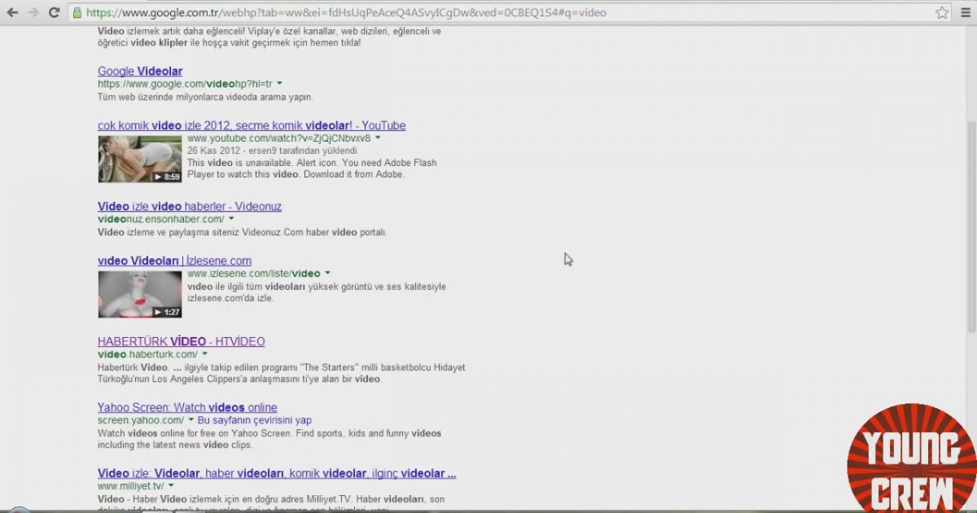
Task: Expand dropdown arrow beside izlesene.com/liste/video URL
Action: pyautogui.click(x=327, y=274)
